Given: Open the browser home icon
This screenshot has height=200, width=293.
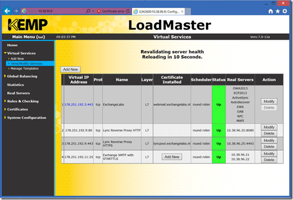Looking at the screenshot, I should click(271, 10).
